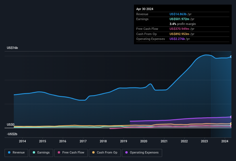Screen dimensions: 236x161
Task: Click the 2014 label on the x-axis
Action: point(22,141)
